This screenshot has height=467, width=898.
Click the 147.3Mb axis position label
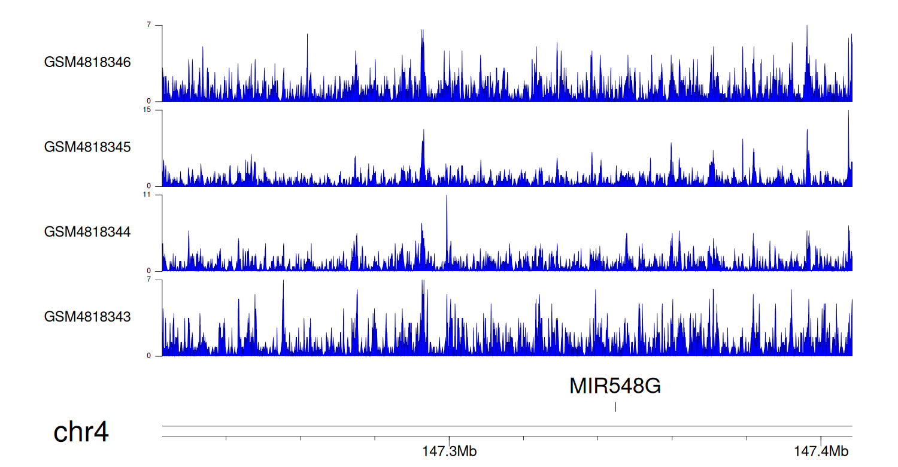tap(449, 452)
